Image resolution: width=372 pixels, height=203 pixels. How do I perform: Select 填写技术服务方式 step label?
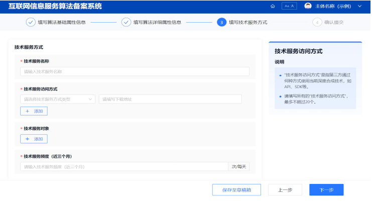[x=248, y=22]
